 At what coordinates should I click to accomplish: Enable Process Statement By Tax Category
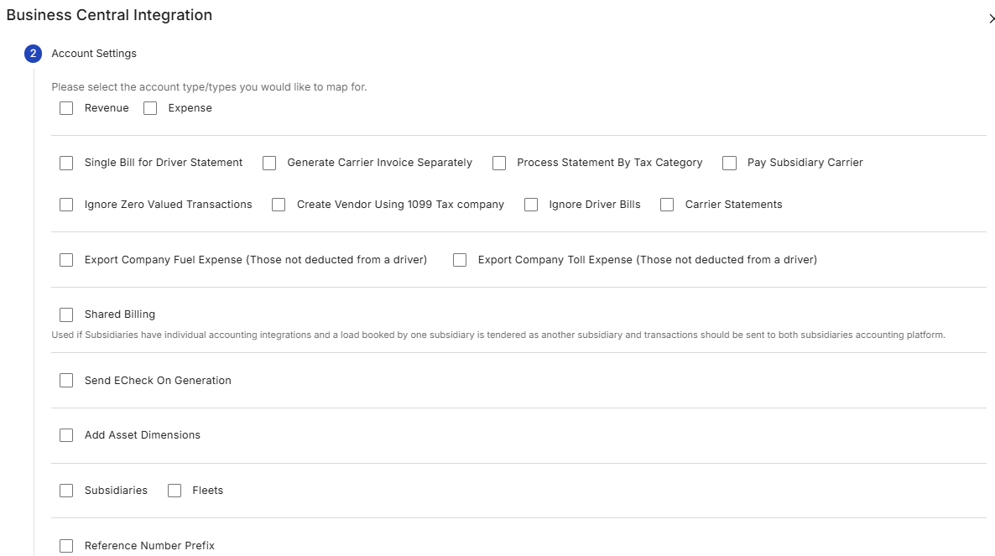pos(499,163)
